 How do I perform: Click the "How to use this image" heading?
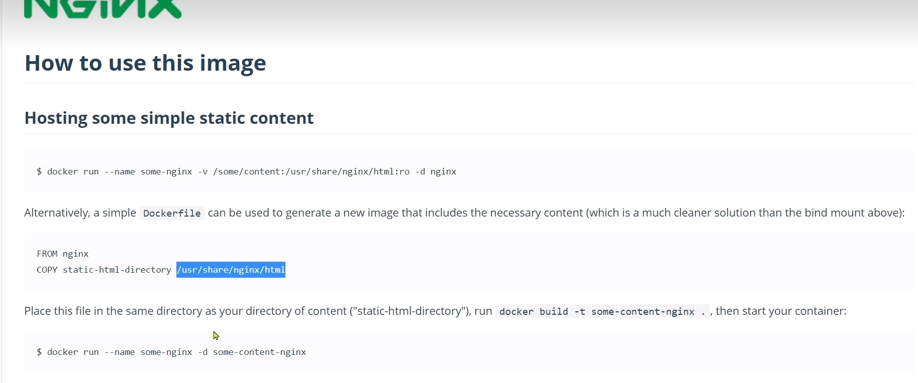[x=145, y=63]
